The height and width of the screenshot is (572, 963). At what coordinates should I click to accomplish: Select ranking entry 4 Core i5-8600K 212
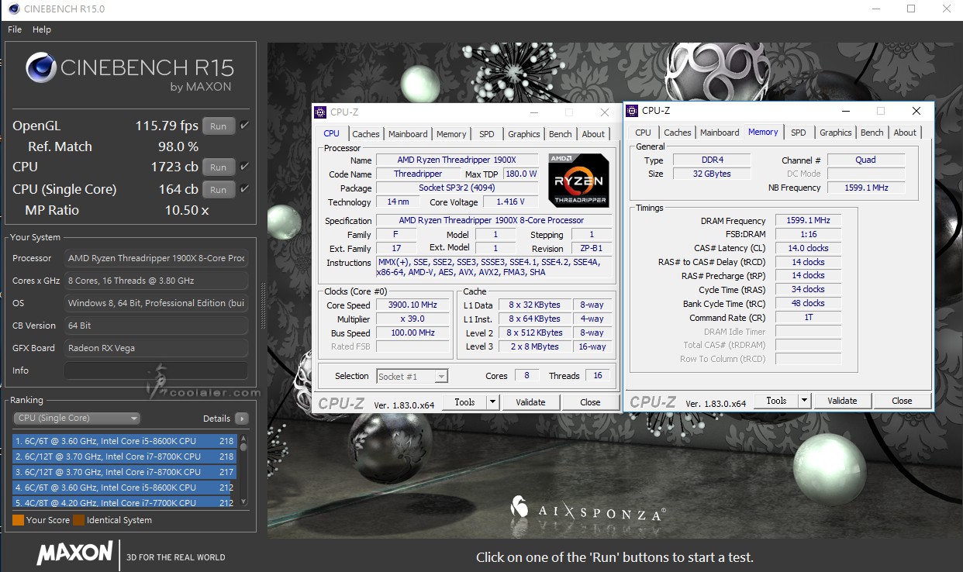pyautogui.click(x=124, y=488)
